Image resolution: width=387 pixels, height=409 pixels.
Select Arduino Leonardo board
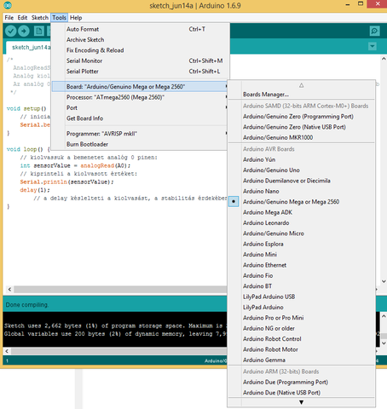coord(302,222)
